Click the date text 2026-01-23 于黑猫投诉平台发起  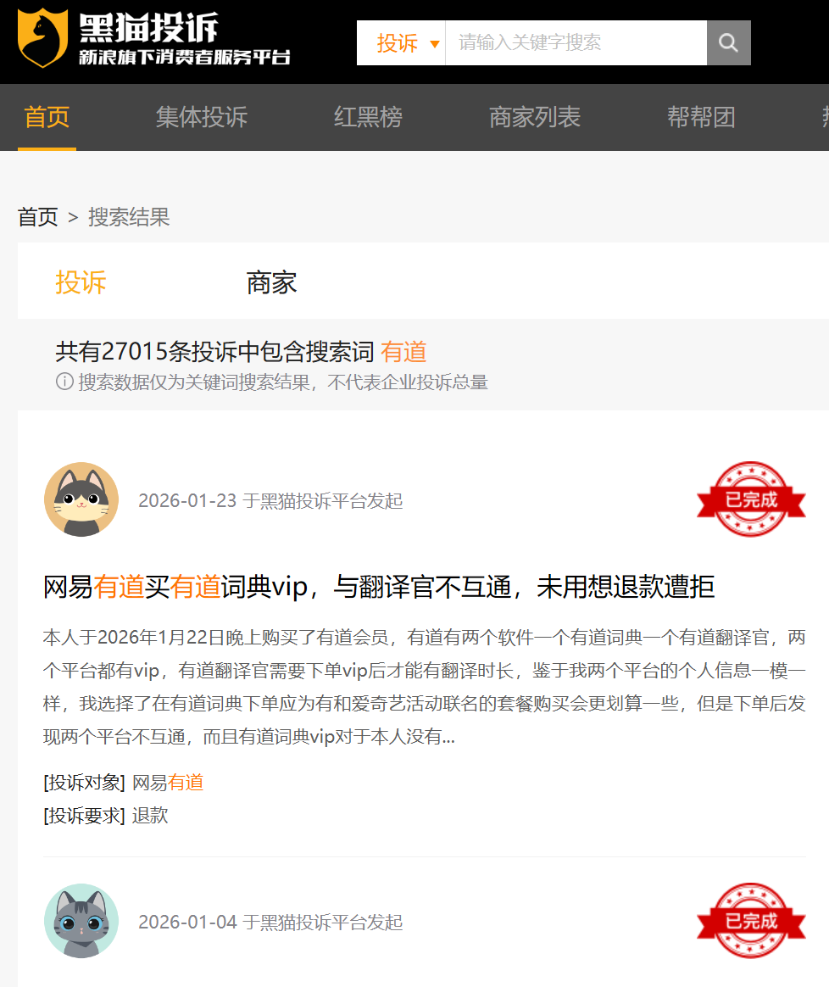click(270, 500)
